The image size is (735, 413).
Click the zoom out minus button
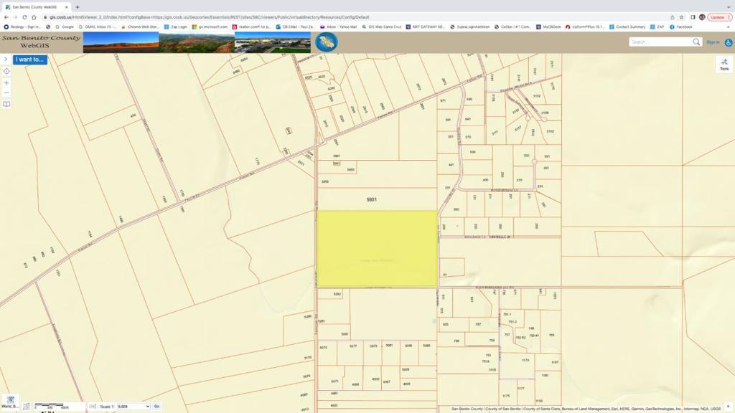[6, 92]
